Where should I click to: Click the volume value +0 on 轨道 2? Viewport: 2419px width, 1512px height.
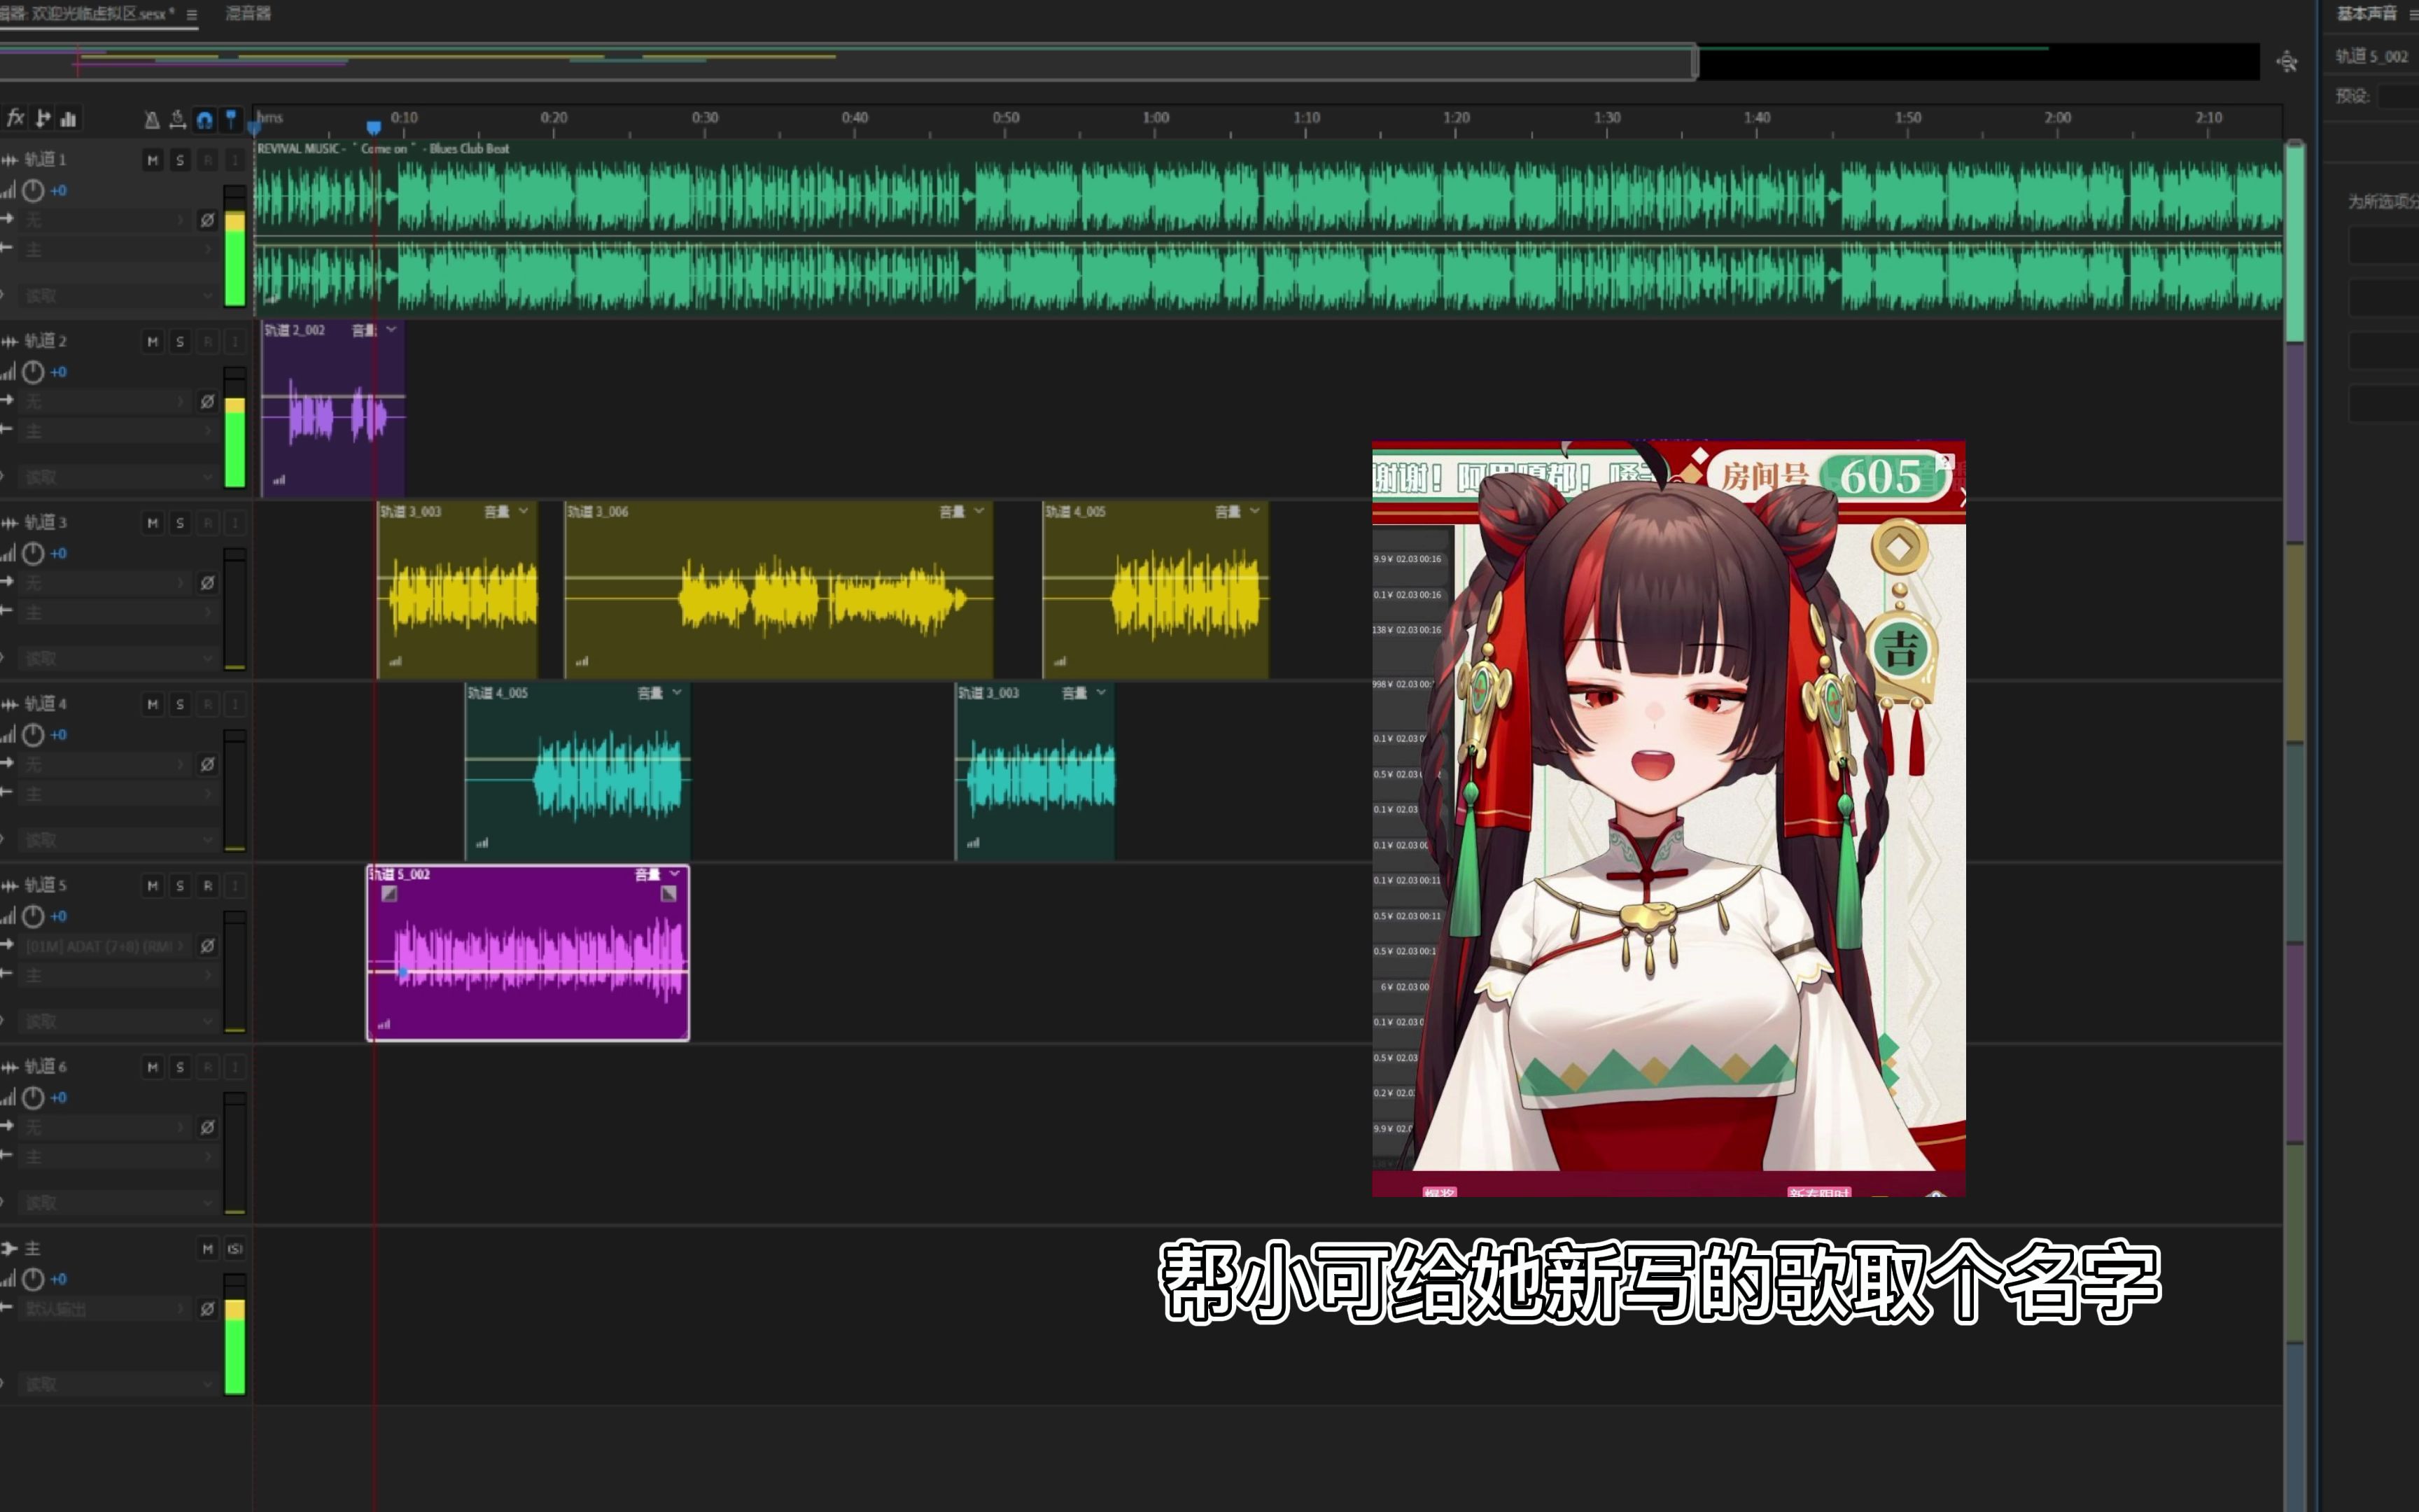pyautogui.click(x=59, y=372)
